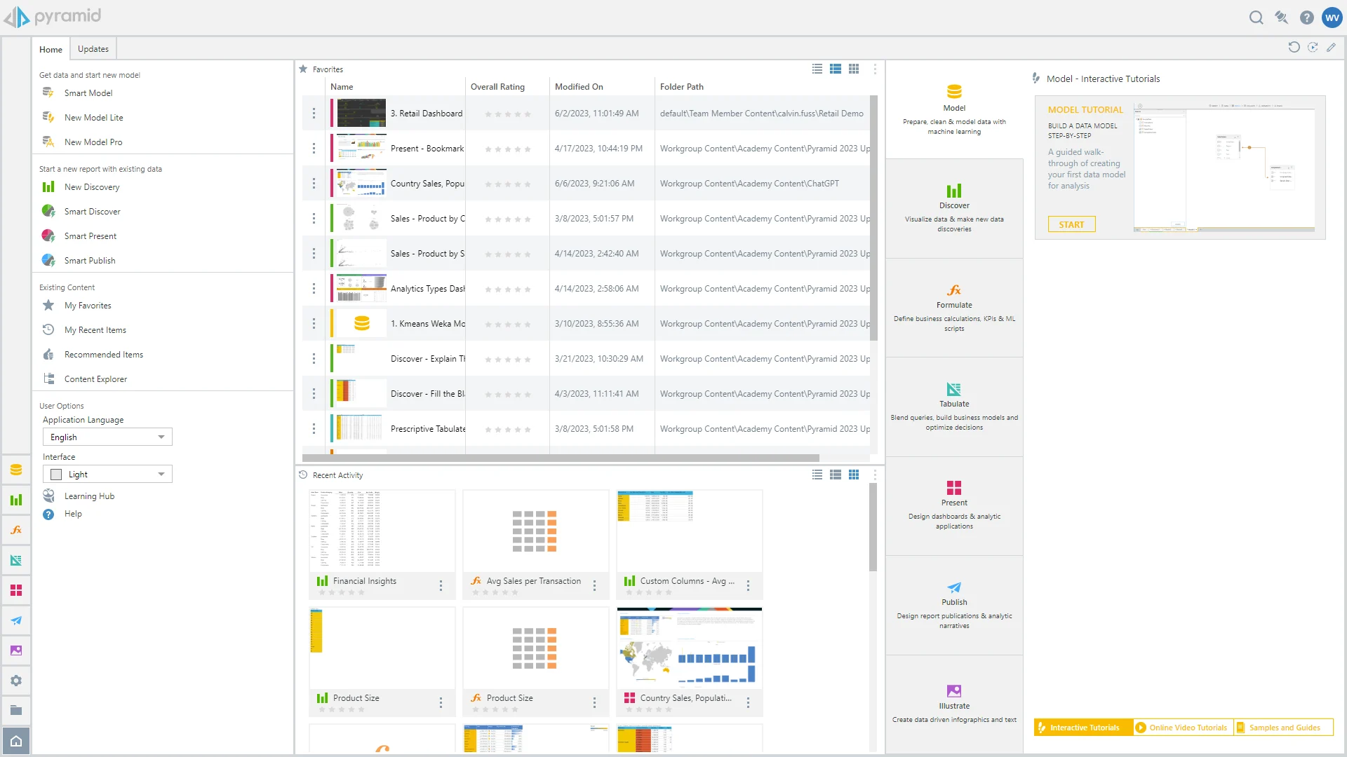Viewport: 1347px width, 757px height.
Task: Open the Financial Insights thumbnail
Action: click(x=382, y=531)
